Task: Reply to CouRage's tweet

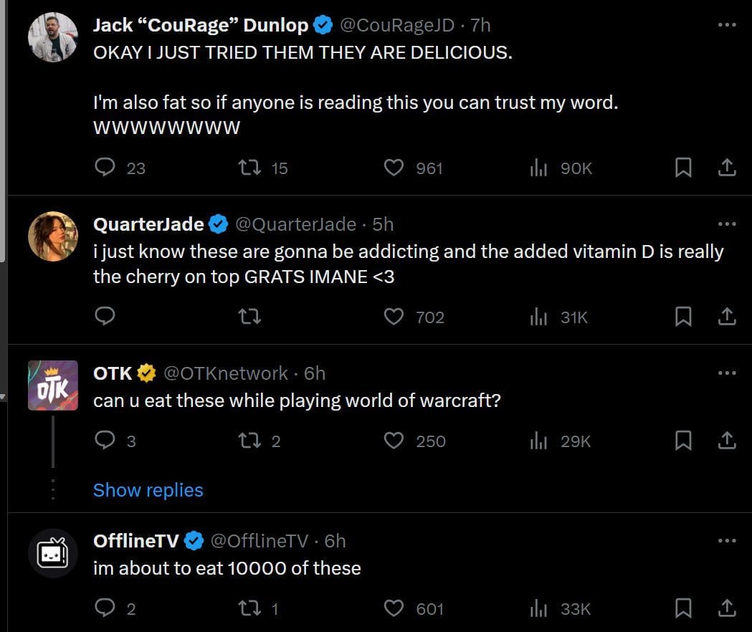Action: (105, 168)
